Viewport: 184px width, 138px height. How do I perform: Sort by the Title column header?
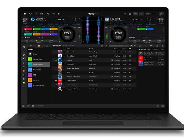click(x=70, y=49)
